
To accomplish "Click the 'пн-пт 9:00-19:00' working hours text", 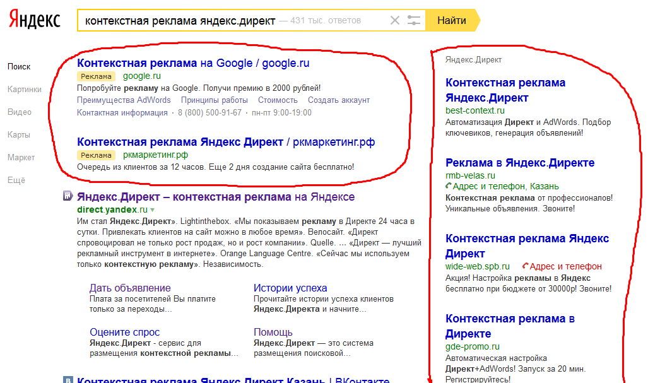I will [x=281, y=112].
